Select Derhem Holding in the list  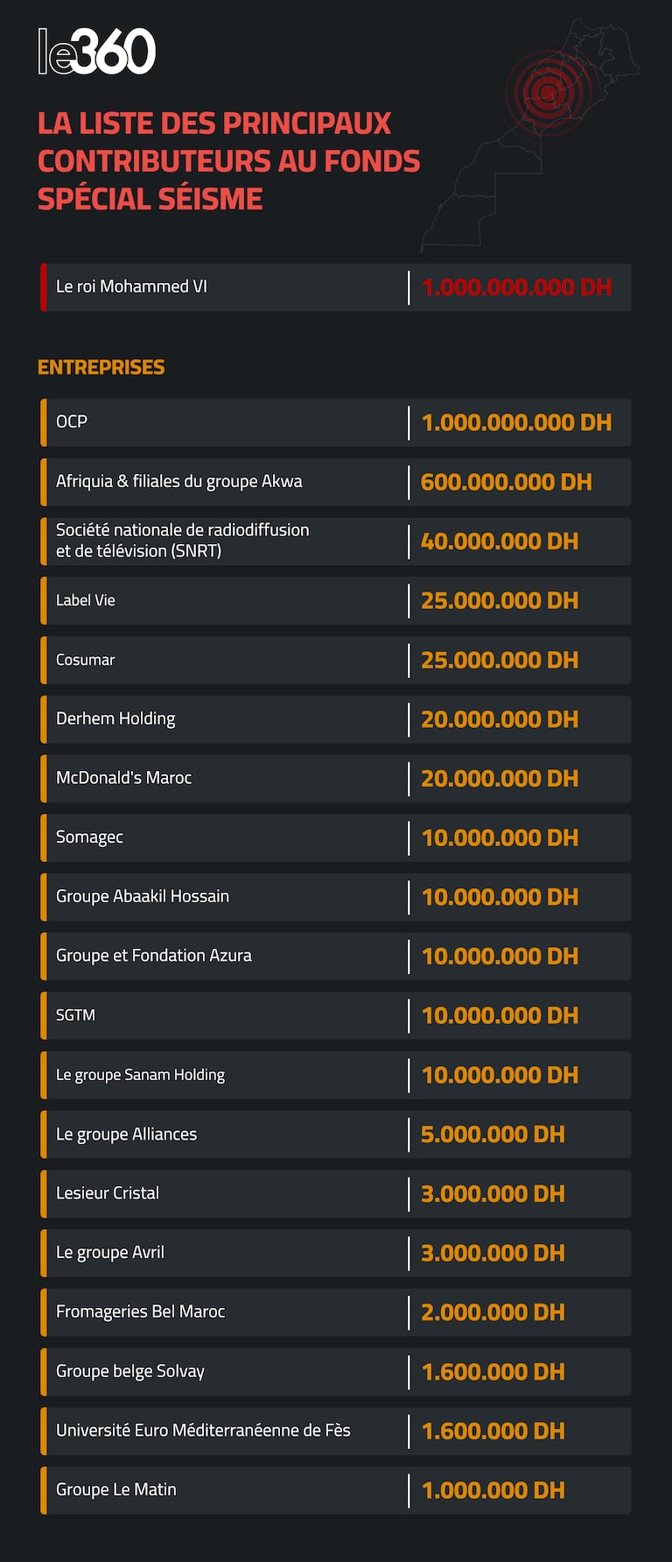pos(115,718)
